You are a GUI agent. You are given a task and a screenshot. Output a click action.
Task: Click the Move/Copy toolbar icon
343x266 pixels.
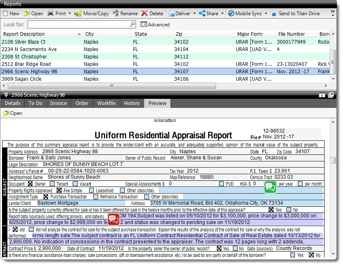(78, 14)
